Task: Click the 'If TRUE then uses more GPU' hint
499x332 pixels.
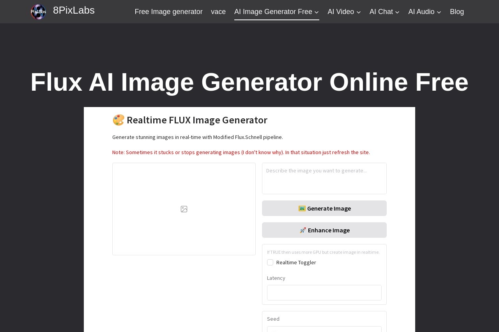Action: click(x=323, y=252)
